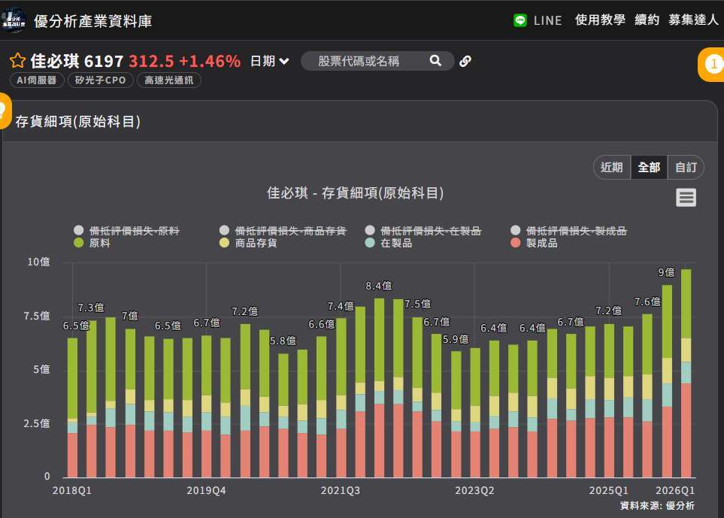Click the search magnifier icon
This screenshot has width=724, height=518.
click(x=435, y=60)
